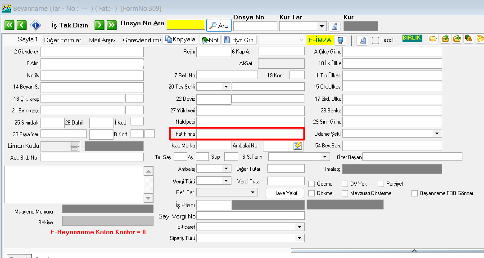Click the Ara search button
This screenshot has height=258, width=484.
click(219, 26)
